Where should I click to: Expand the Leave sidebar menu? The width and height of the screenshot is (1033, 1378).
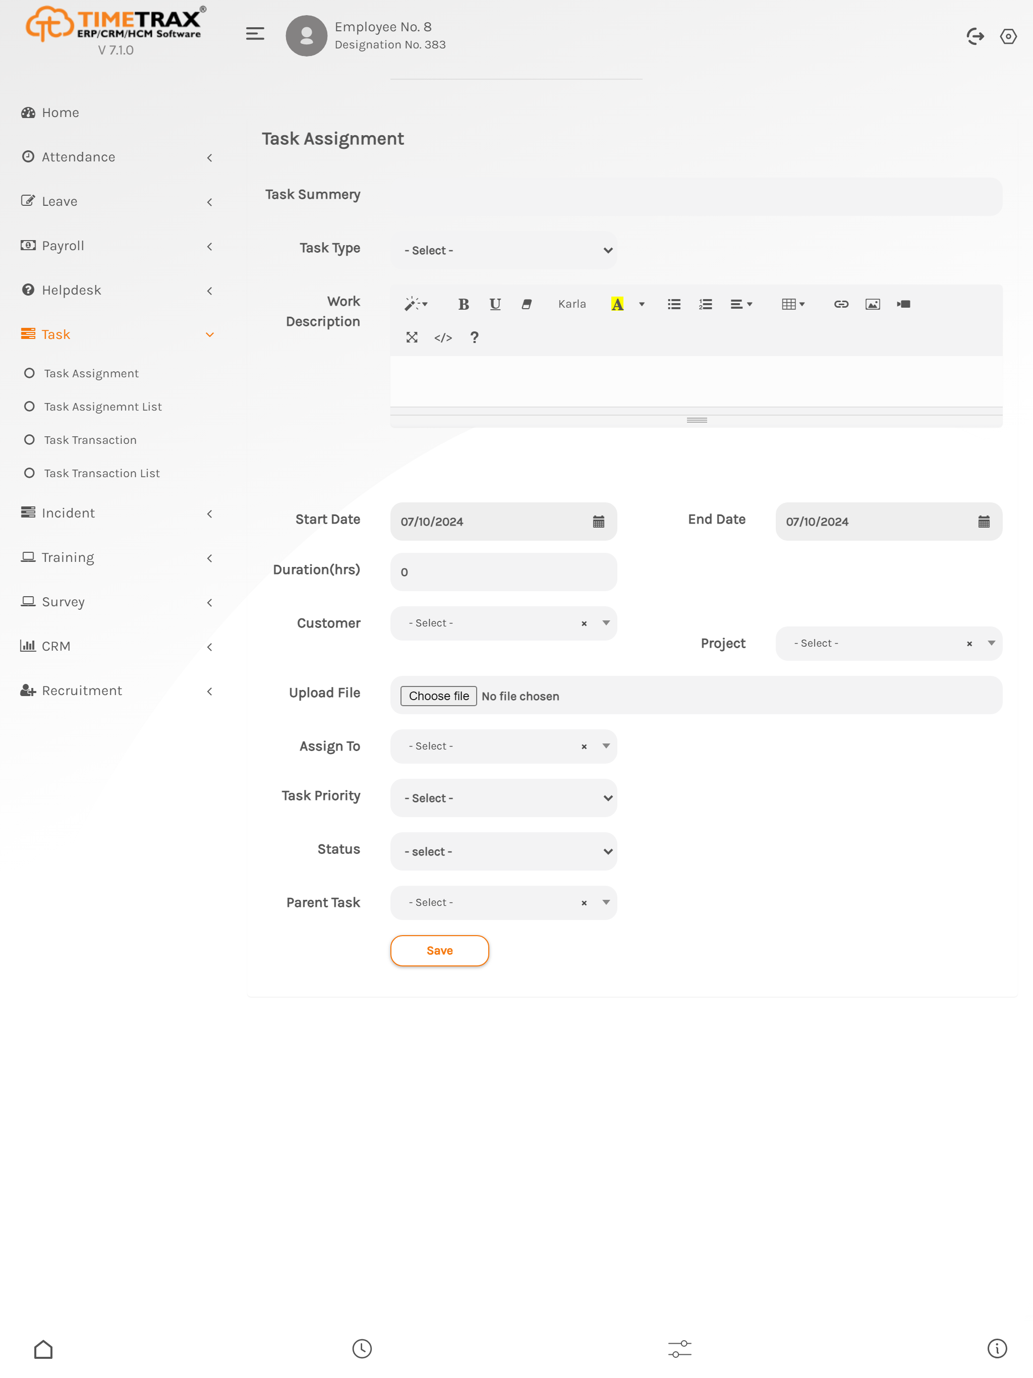117,201
